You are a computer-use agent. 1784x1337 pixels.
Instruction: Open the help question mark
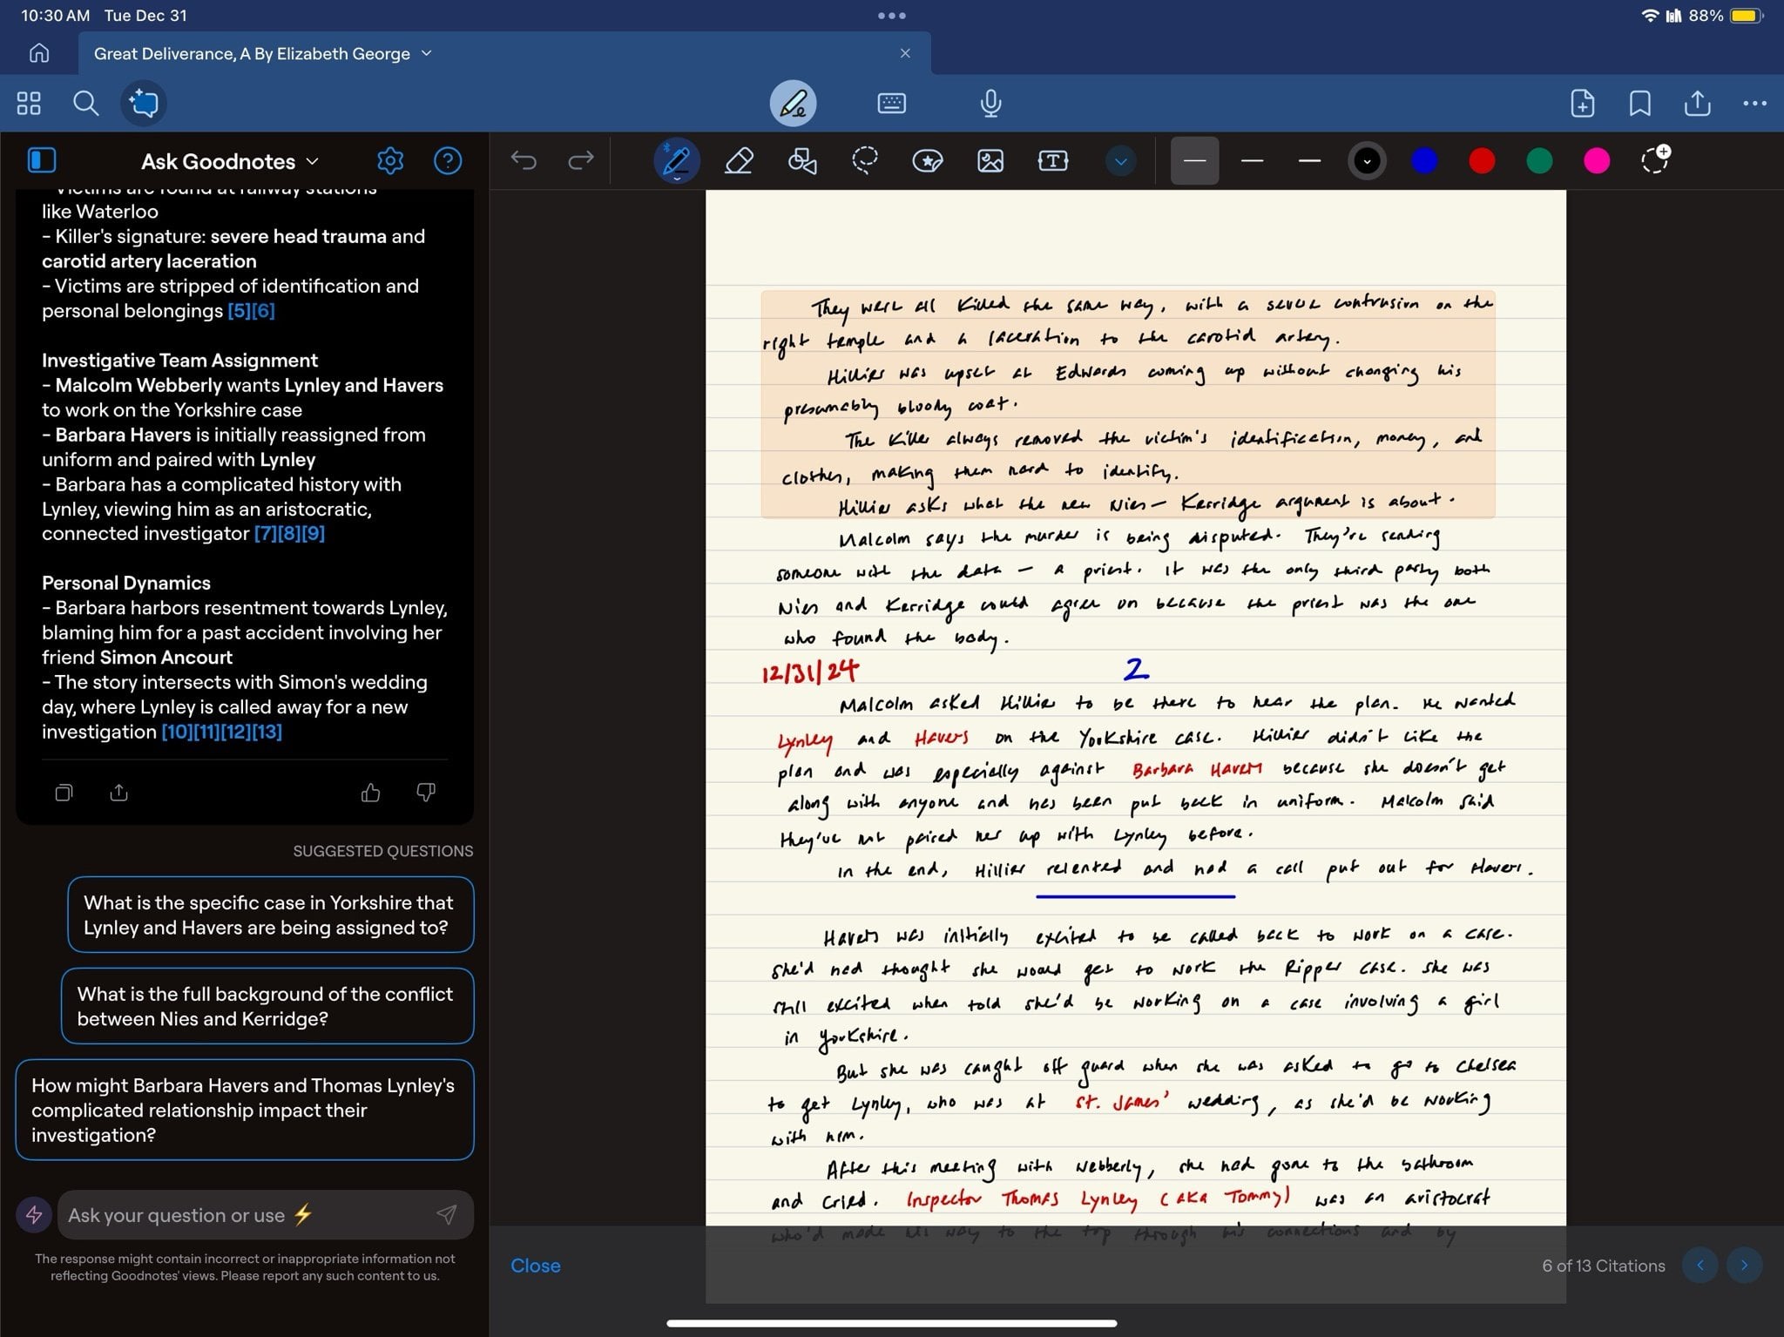(x=448, y=160)
